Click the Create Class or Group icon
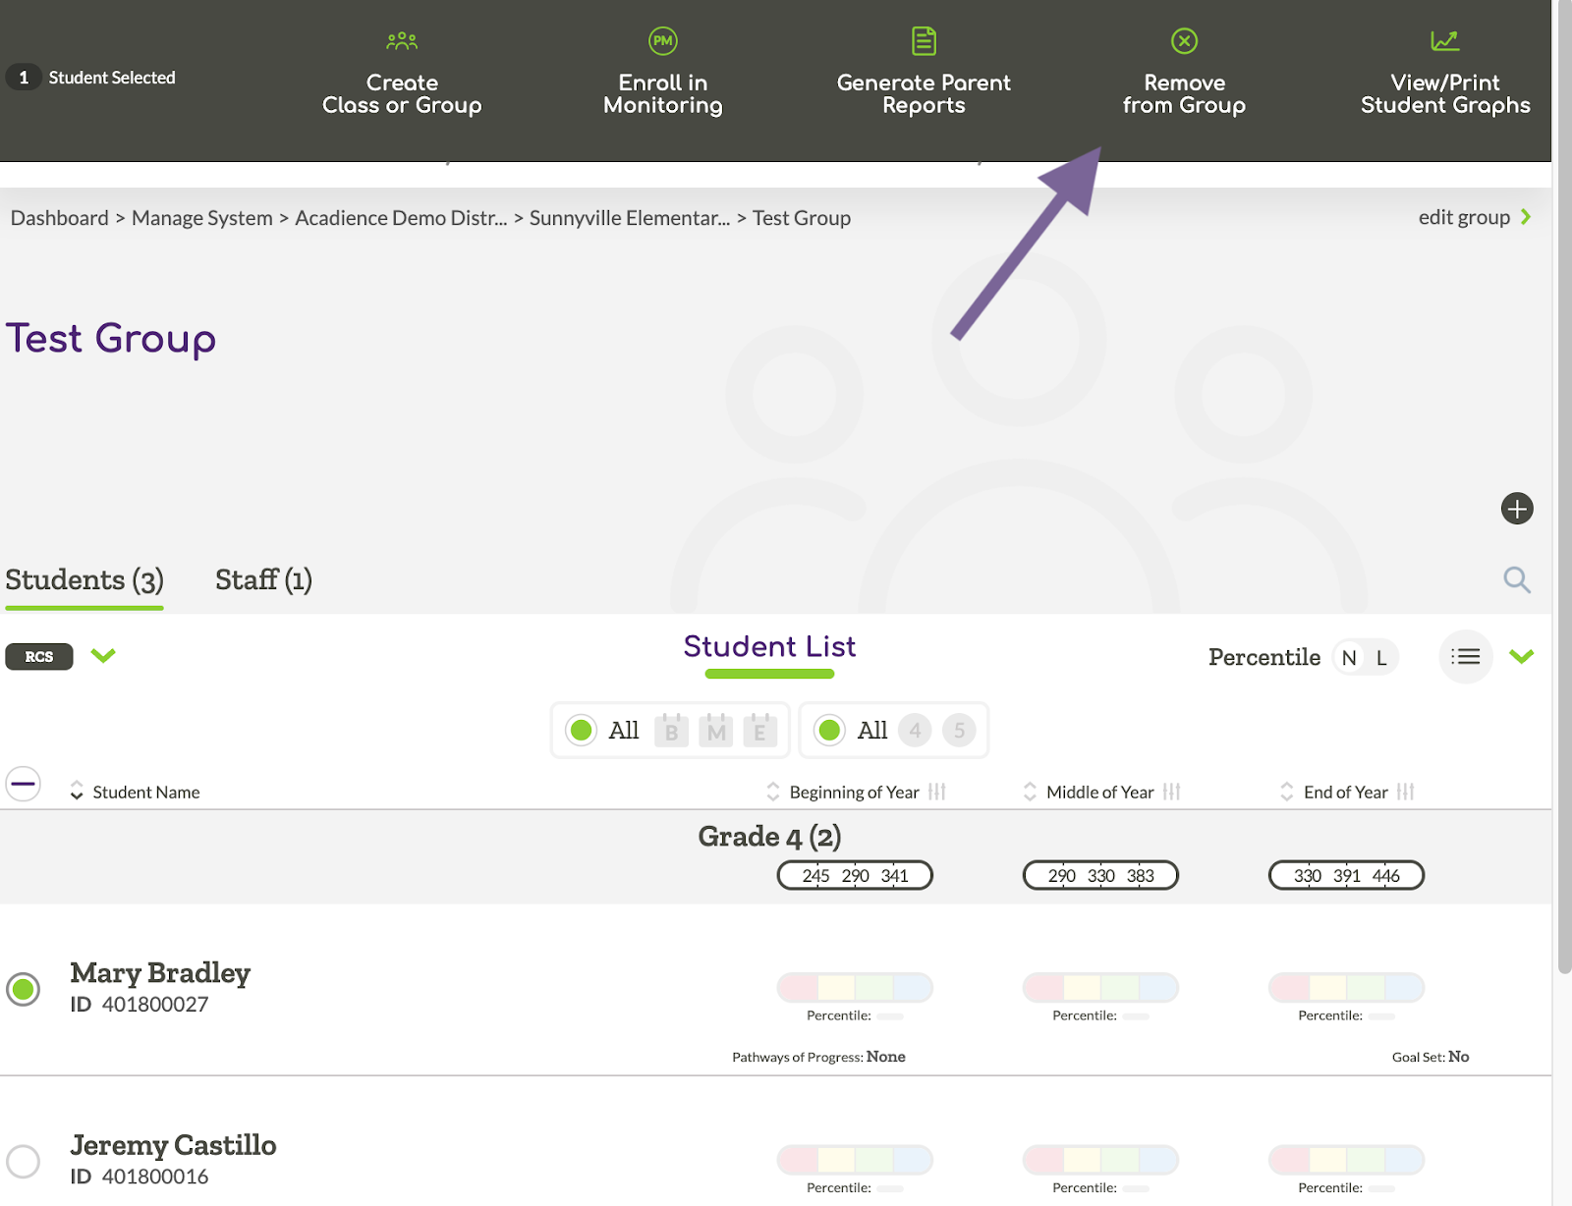1572x1206 pixels. point(402,41)
